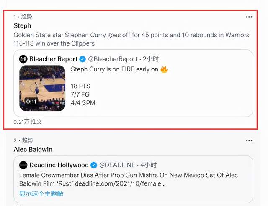
Task: Click the 4小时 timestamp on the Deadline tweet
Action: coord(149,165)
